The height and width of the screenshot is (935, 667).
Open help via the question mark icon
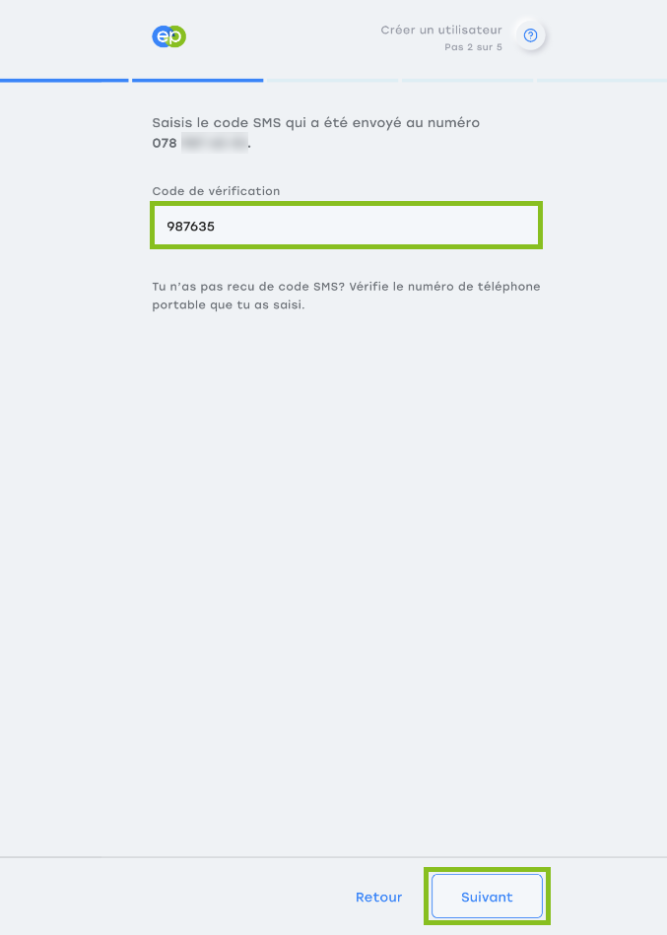pyautogui.click(x=530, y=35)
